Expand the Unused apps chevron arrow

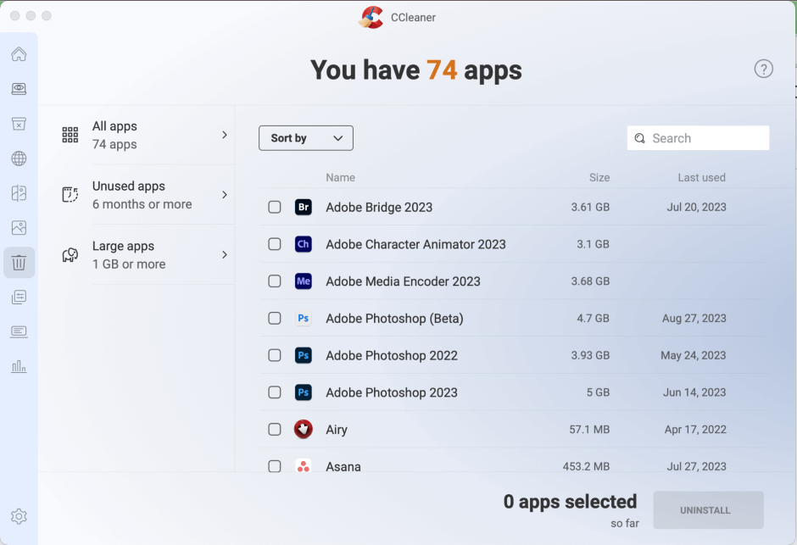[x=225, y=195]
